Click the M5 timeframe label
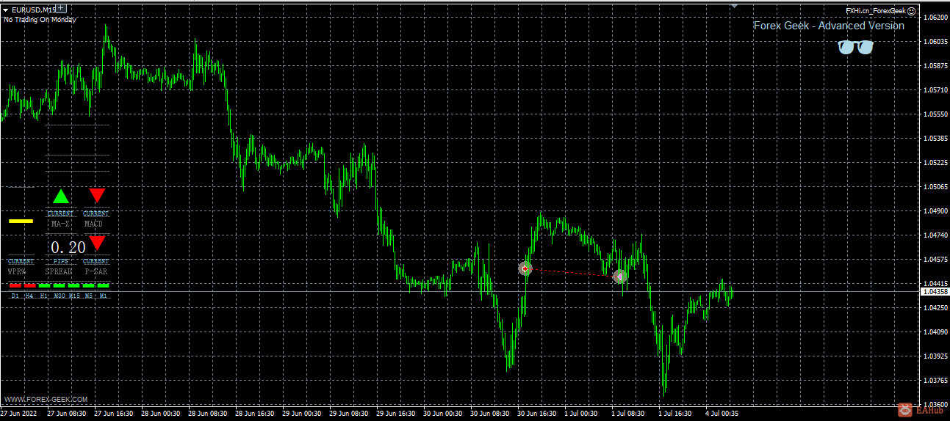Image resolution: width=950 pixels, height=421 pixels. [88, 296]
